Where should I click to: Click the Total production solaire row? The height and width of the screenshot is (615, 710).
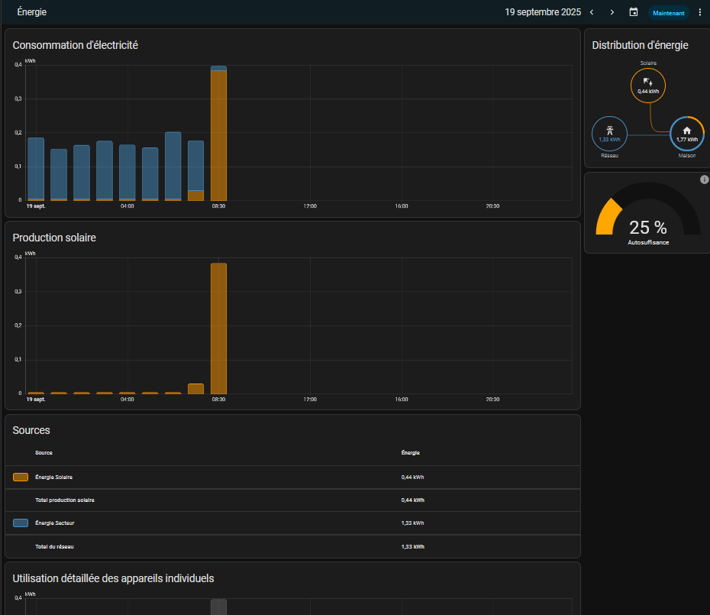292,500
